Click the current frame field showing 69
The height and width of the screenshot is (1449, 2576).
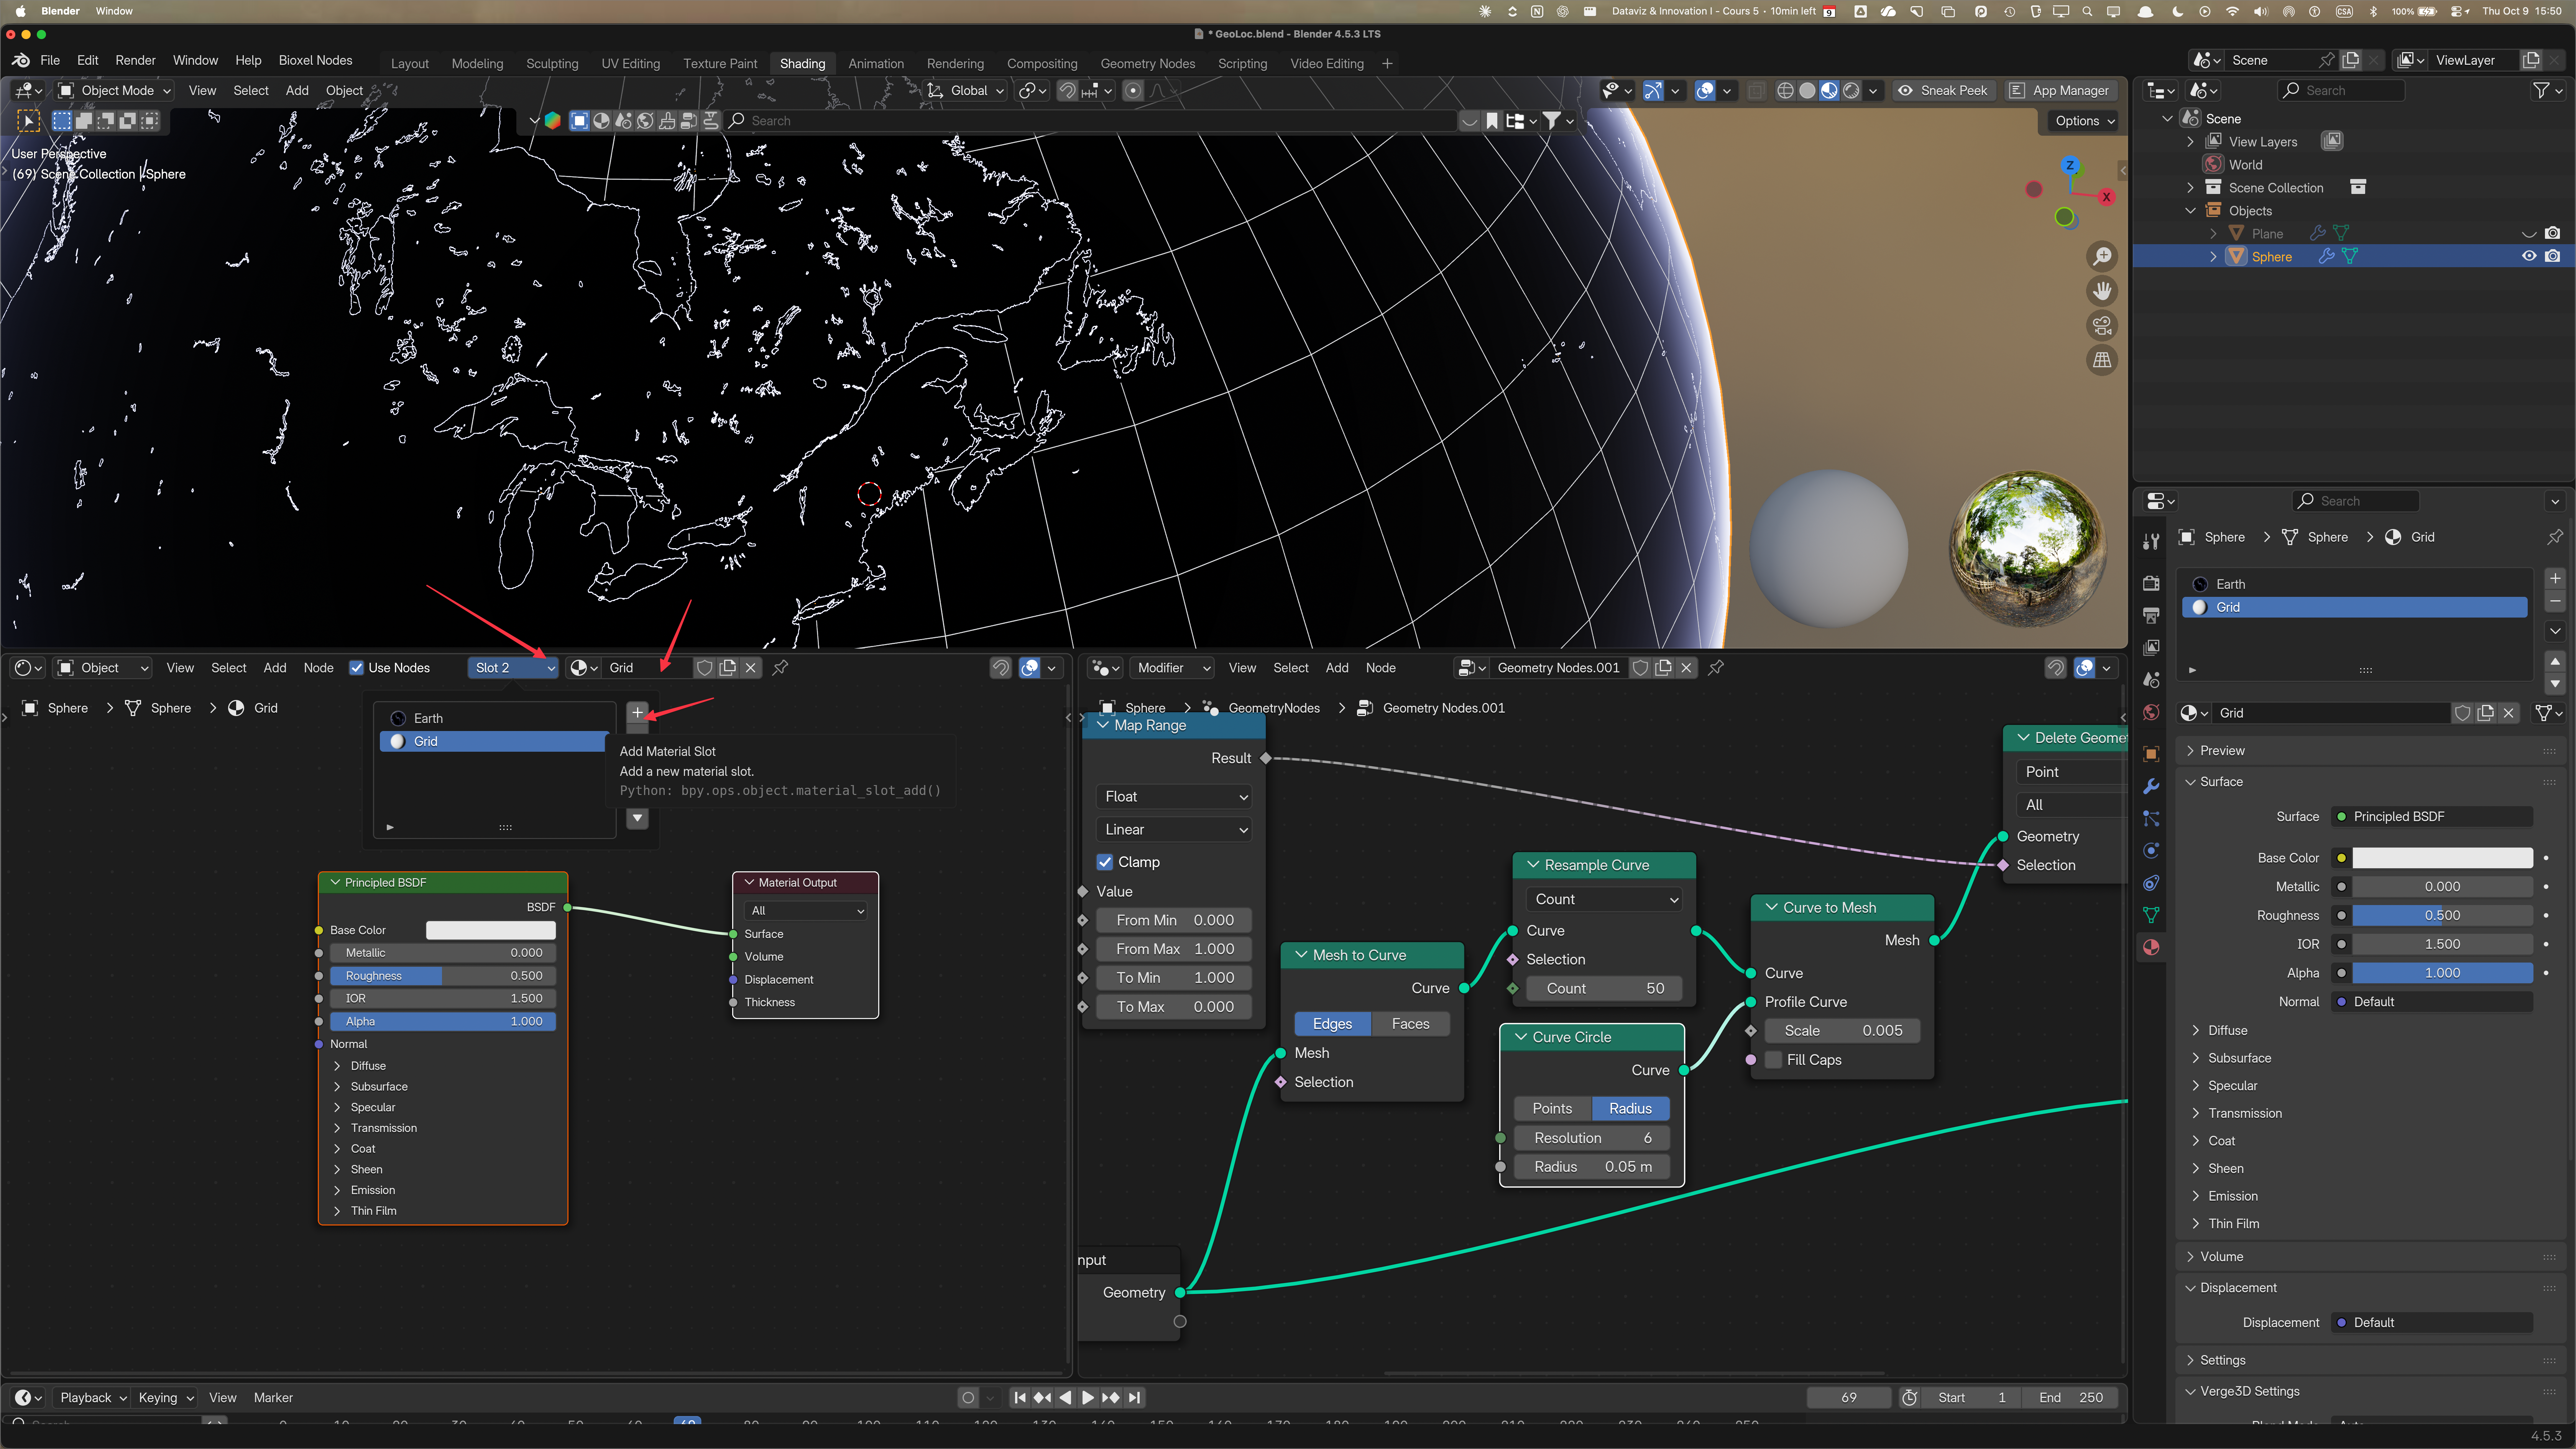tap(1848, 1398)
